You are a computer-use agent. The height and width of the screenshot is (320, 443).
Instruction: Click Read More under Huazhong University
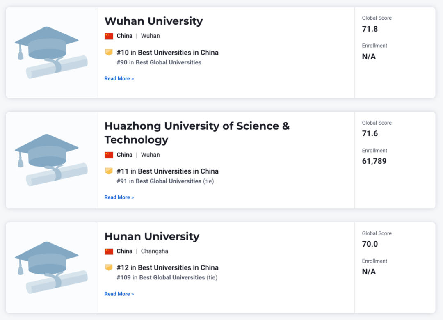(x=119, y=197)
